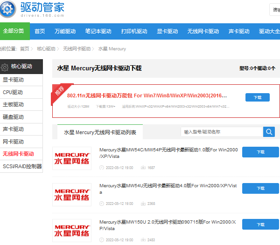Open the 全部分类 category menu
The image size is (280, 245).
14,31
